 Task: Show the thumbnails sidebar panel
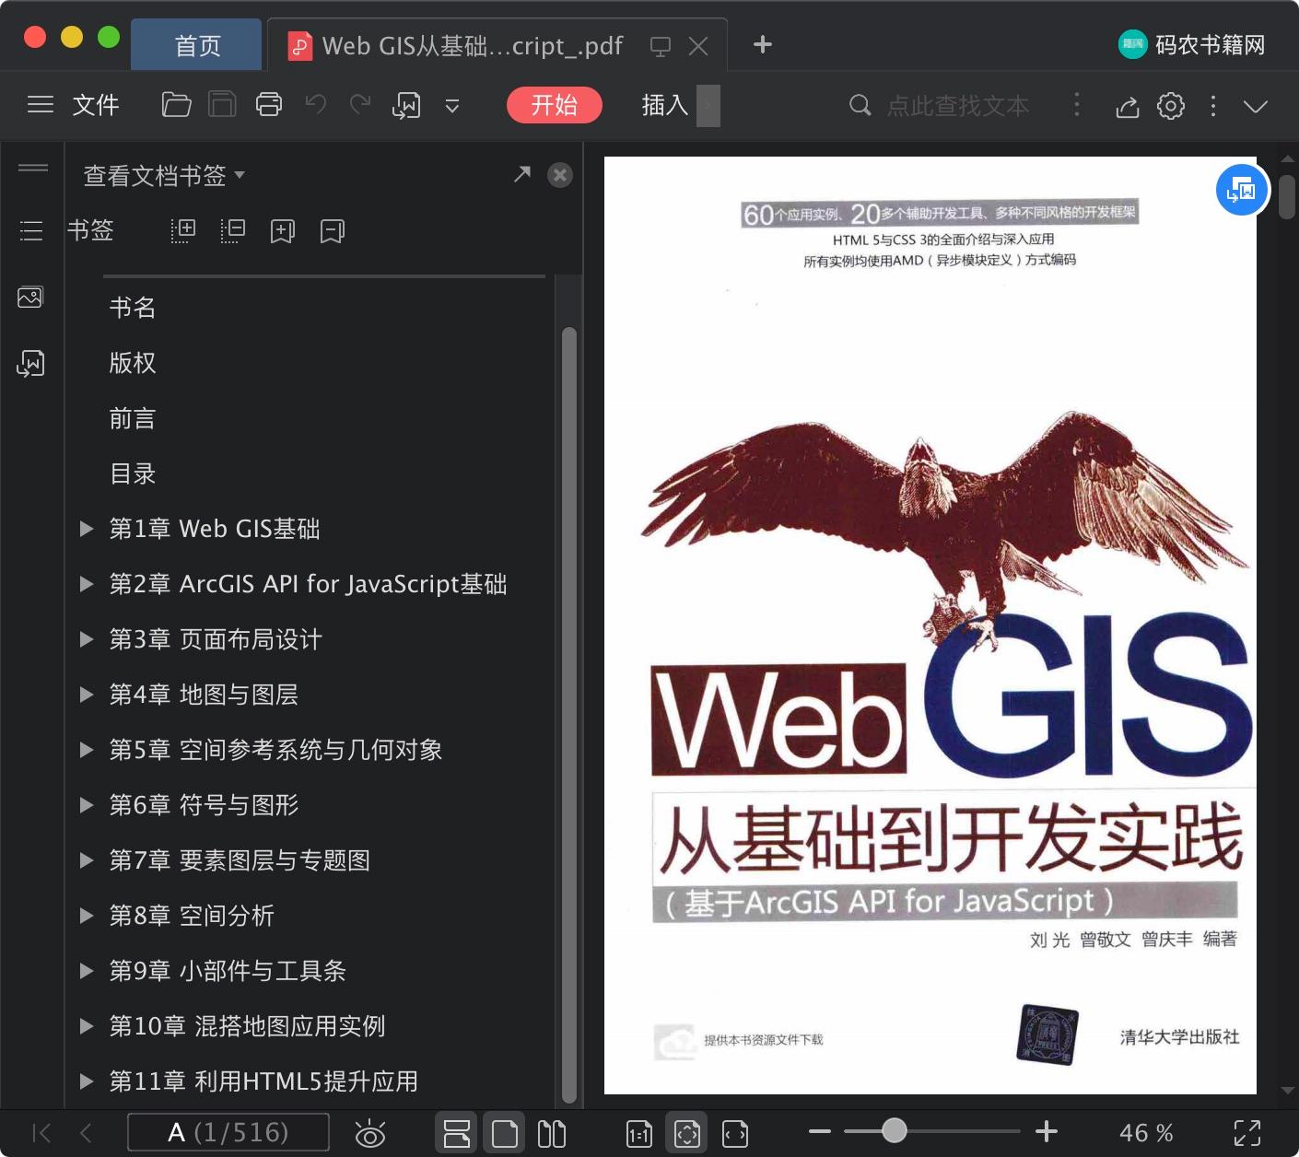[30, 297]
